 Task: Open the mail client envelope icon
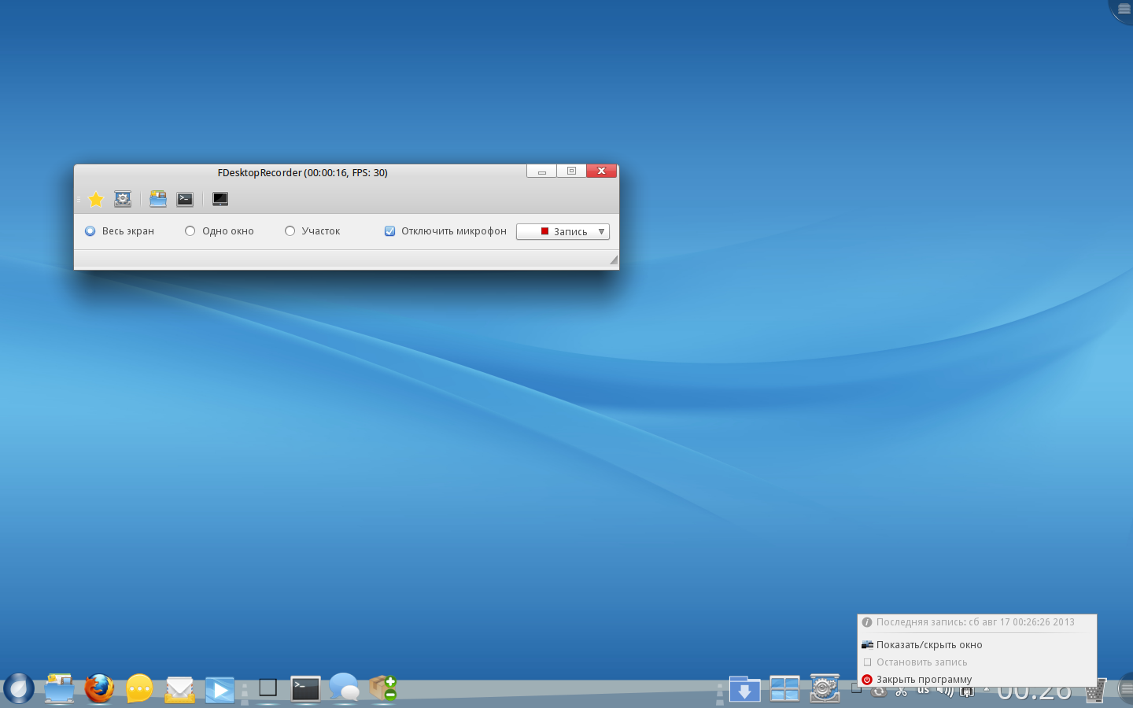180,690
